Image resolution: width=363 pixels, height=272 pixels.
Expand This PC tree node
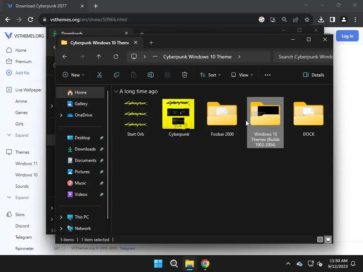pyautogui.click(x=61, y=217)
